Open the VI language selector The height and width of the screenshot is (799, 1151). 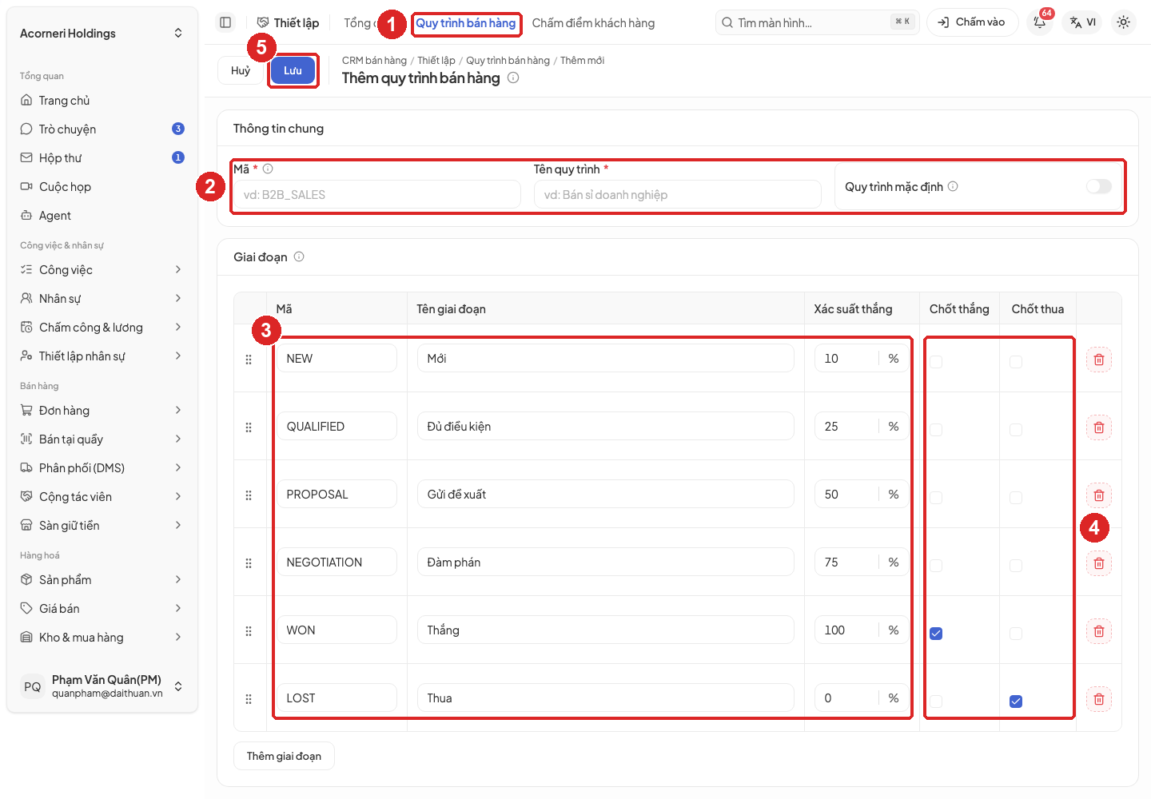click(1083, 22)
